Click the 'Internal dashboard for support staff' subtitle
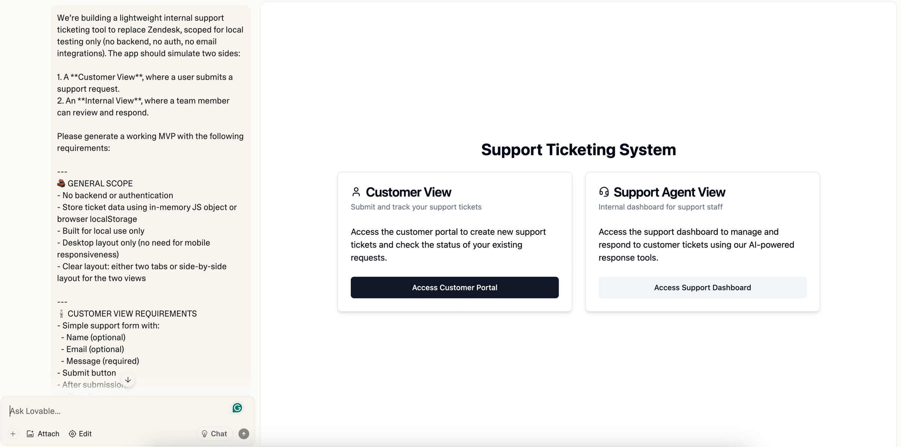 [x=660, y=207]
